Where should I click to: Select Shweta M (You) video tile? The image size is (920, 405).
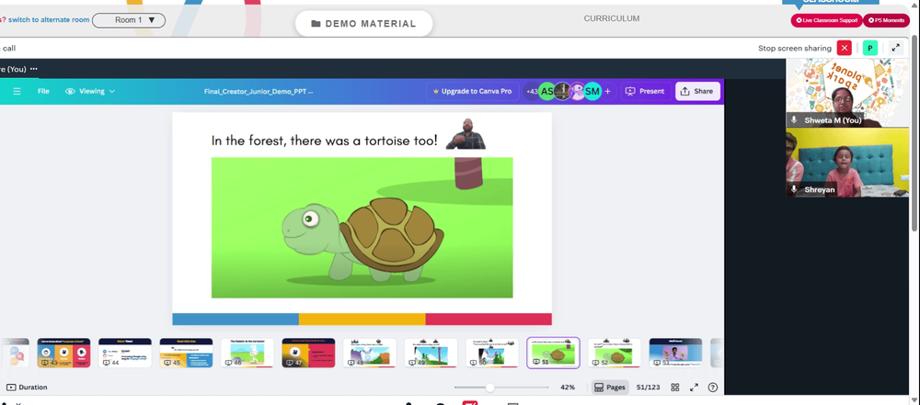tap(847, 92)
